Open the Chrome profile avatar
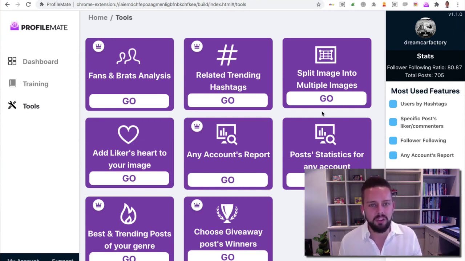This screenshot has height=261, width=465. (x=447, y=4)
